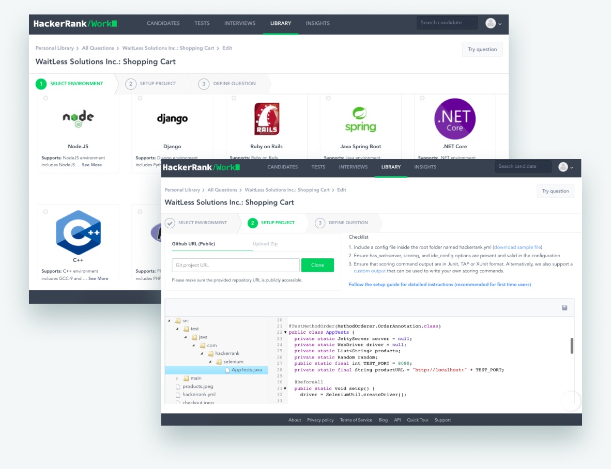This screenshot has width=611, height=469.
Task: Open the download sample file link
Action: (x=517, y=247)
